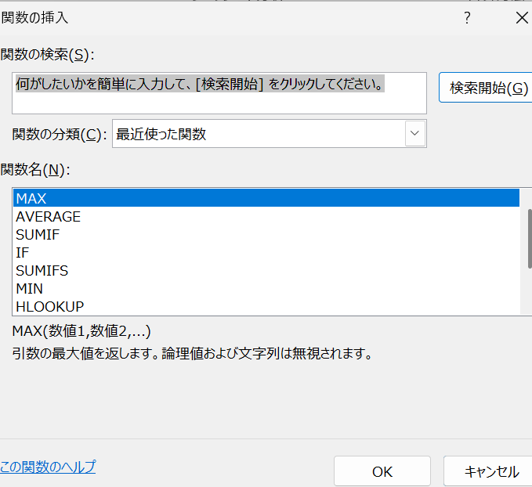
Task: Select SUMIFS in the function list
Action: pos(42,271)
